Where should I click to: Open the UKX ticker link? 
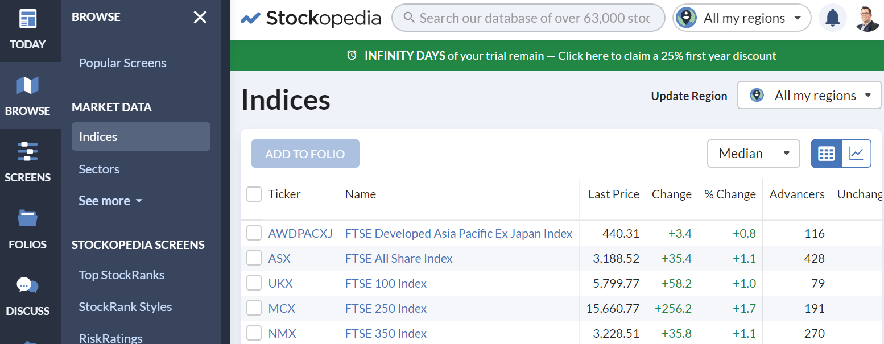tap(280, 283)
